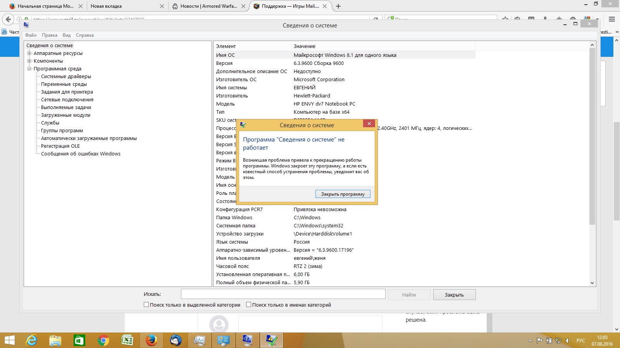620x348 pixels.
Task: Open the Control Panel taskbar icon
Action: (224, 340)
